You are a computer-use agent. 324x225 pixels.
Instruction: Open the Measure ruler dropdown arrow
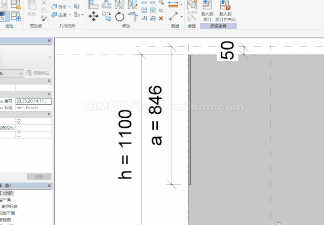[182, 5]
